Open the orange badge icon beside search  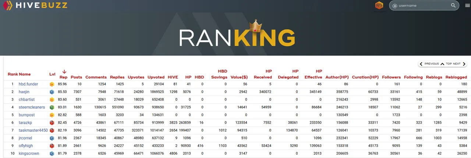[x=379, y=5]
